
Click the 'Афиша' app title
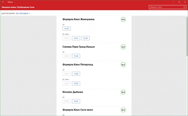tap(10, 2)
